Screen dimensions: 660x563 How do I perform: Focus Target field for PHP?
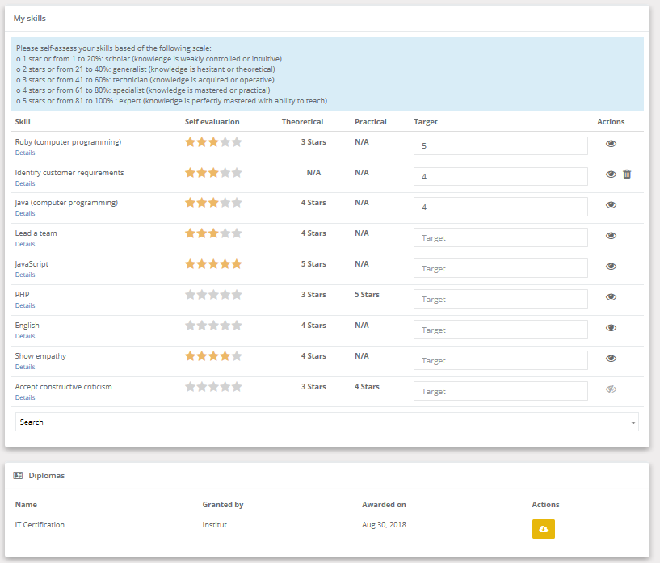tap(501, 299)
